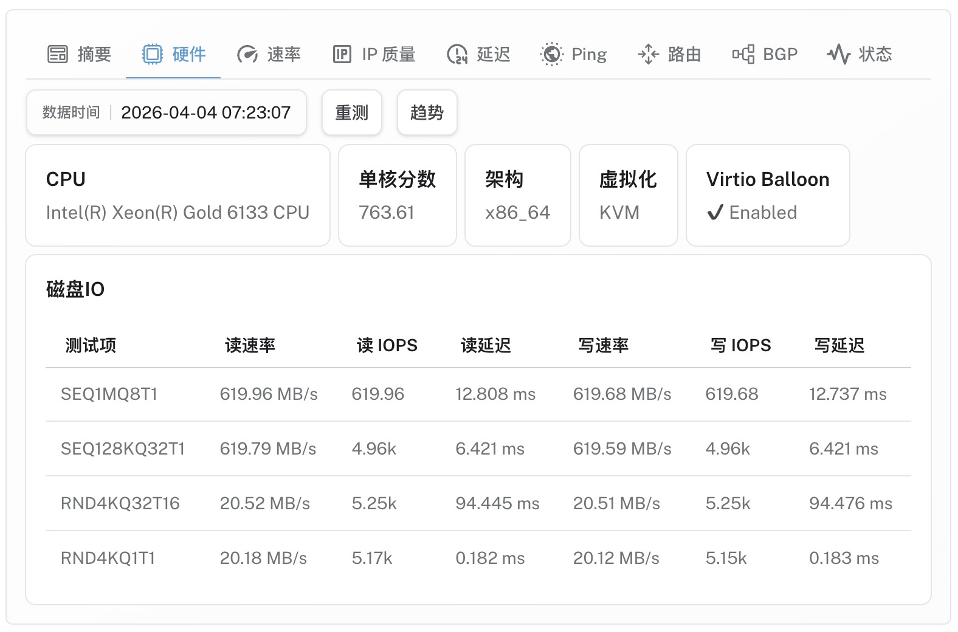Click the 数据时间 2026-04-04 07:23:07 field
958x632 pixels.
pos(167,112)
